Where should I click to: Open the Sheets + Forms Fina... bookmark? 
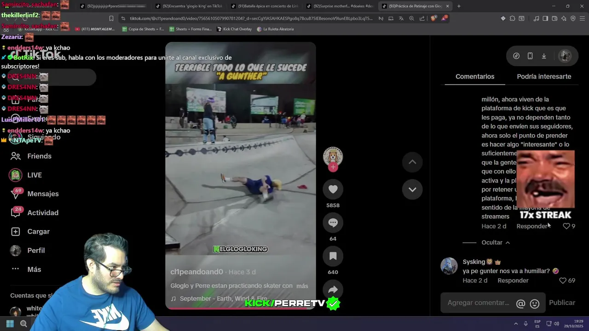[191, 29]
